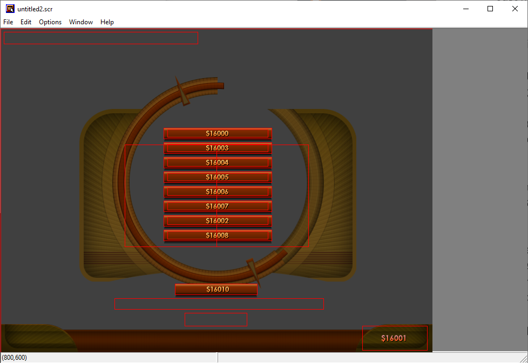Select the empty outlined box at top left
This screenshot has height=363, width=528.
101,38
